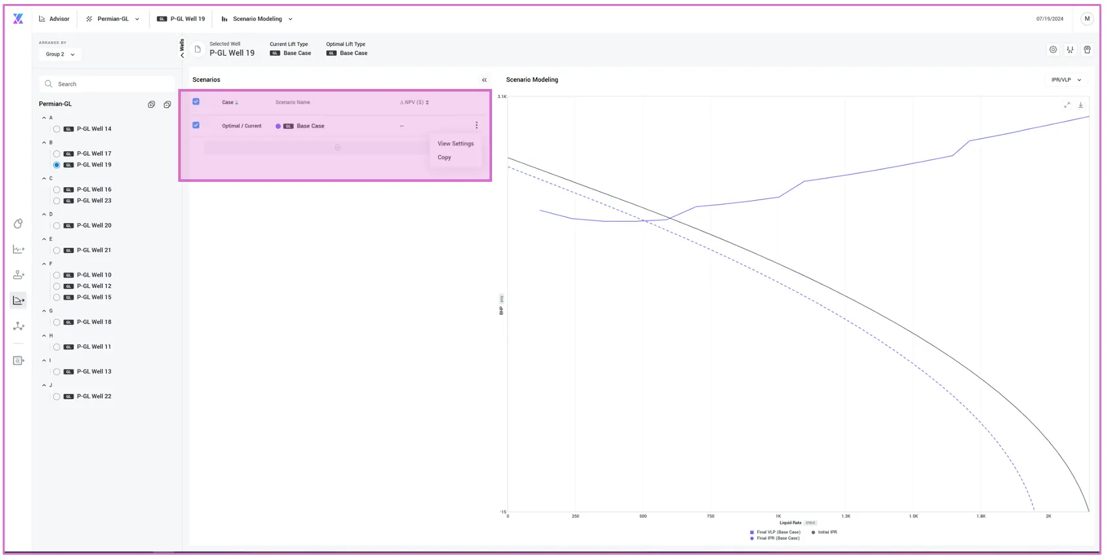Screen dimensions: 1106x560
Task: Choose Copy from the row menu
Action: click(x=444, y=158)
